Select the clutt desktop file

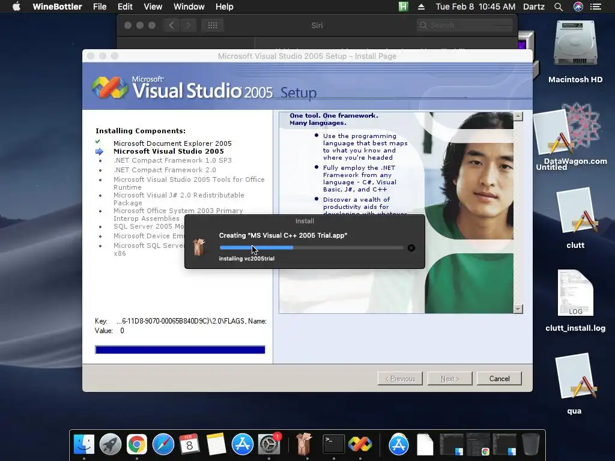(576, 218)
